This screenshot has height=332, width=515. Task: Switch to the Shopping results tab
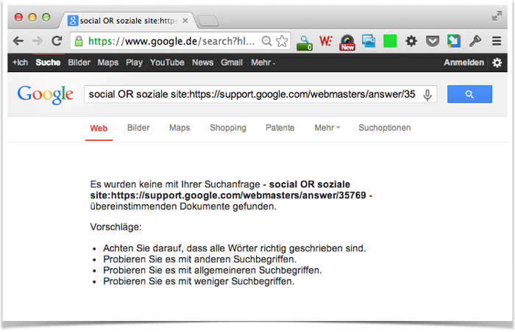point(228,128)
